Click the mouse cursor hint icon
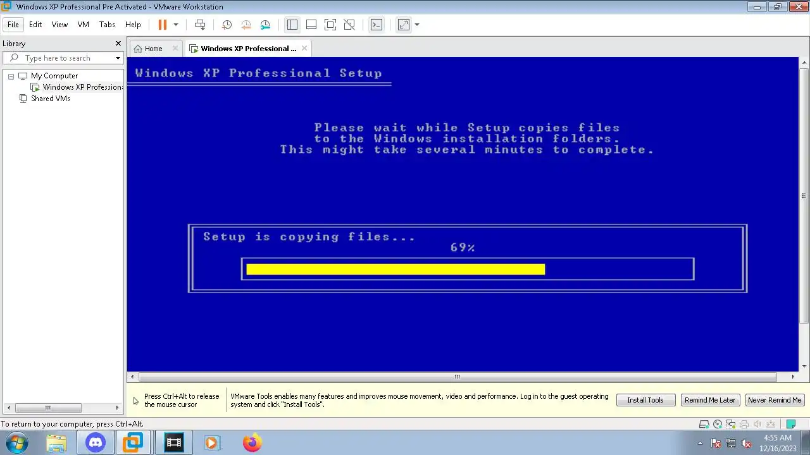Image resolution: width=810 pixels, height=455 pixels. click(135, 401)
